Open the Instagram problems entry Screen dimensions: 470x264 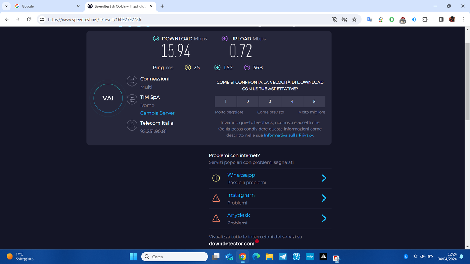270,199
